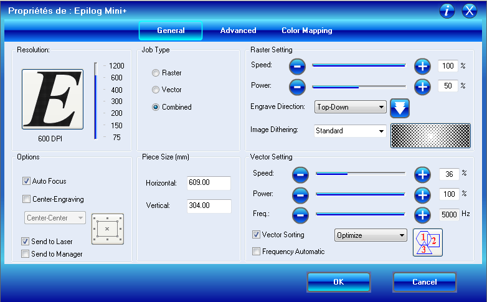This screenshot has width=487, height=302.
Task: Decrease Vector Power with minus button
Action: click(300, 195)
